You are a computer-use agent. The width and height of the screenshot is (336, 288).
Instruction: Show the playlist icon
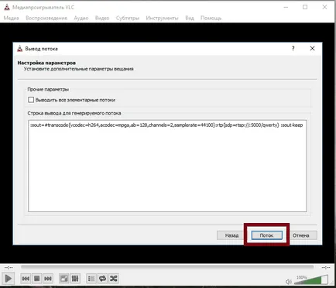pyautogui.click(x=91, y=279)
